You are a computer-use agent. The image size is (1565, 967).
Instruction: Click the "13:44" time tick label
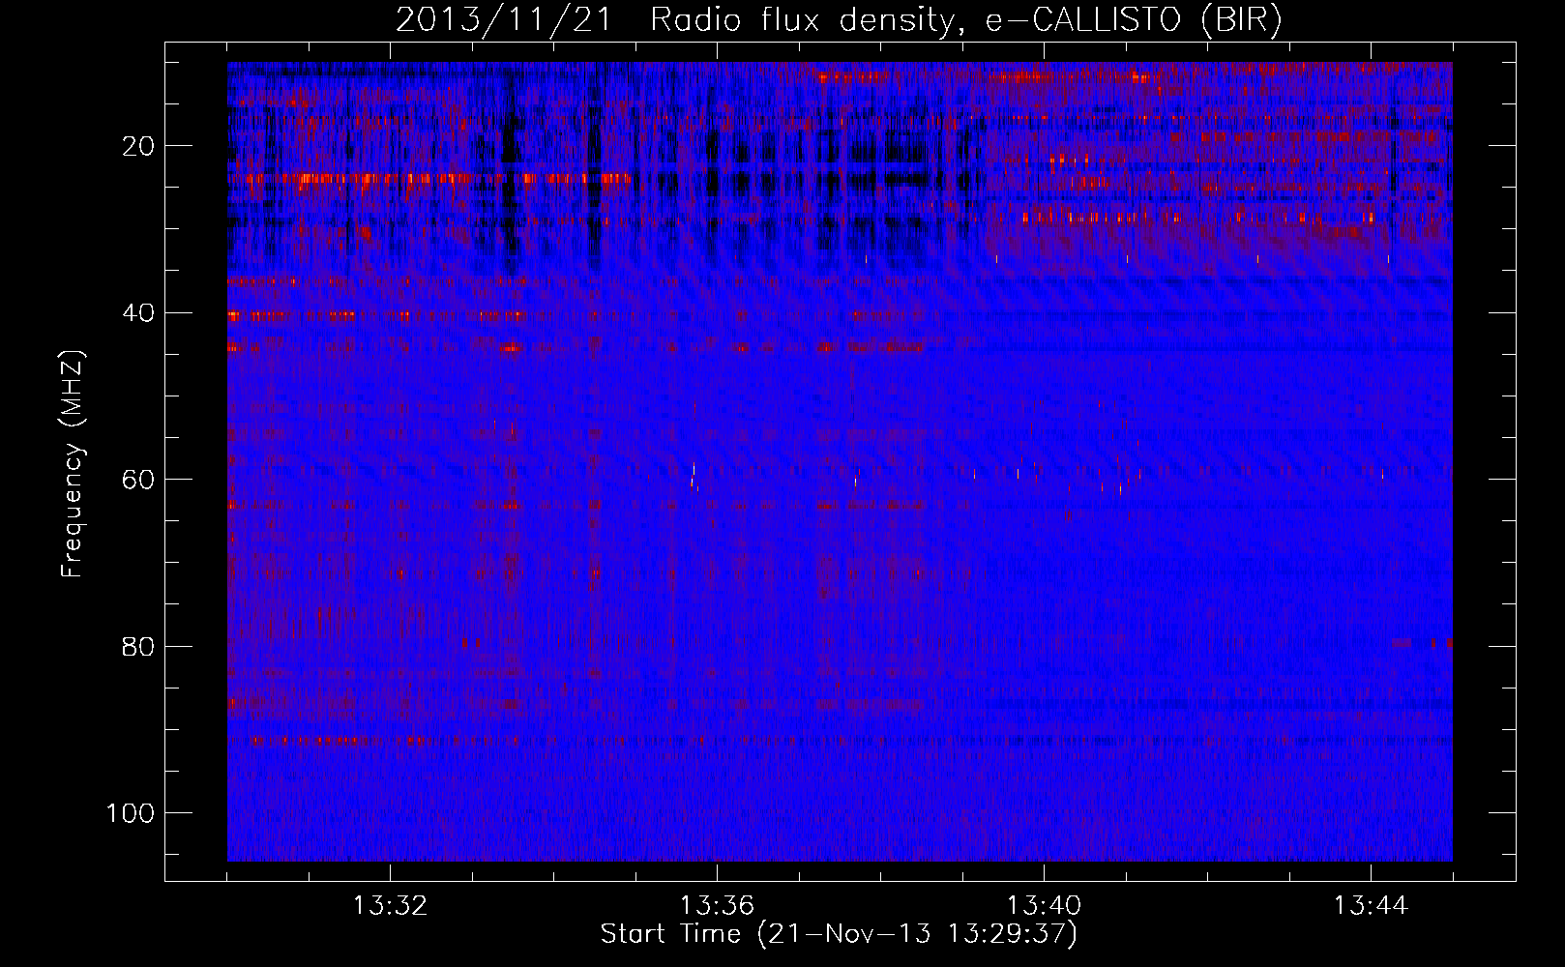pyautogui.click(x=1371, y=906)
